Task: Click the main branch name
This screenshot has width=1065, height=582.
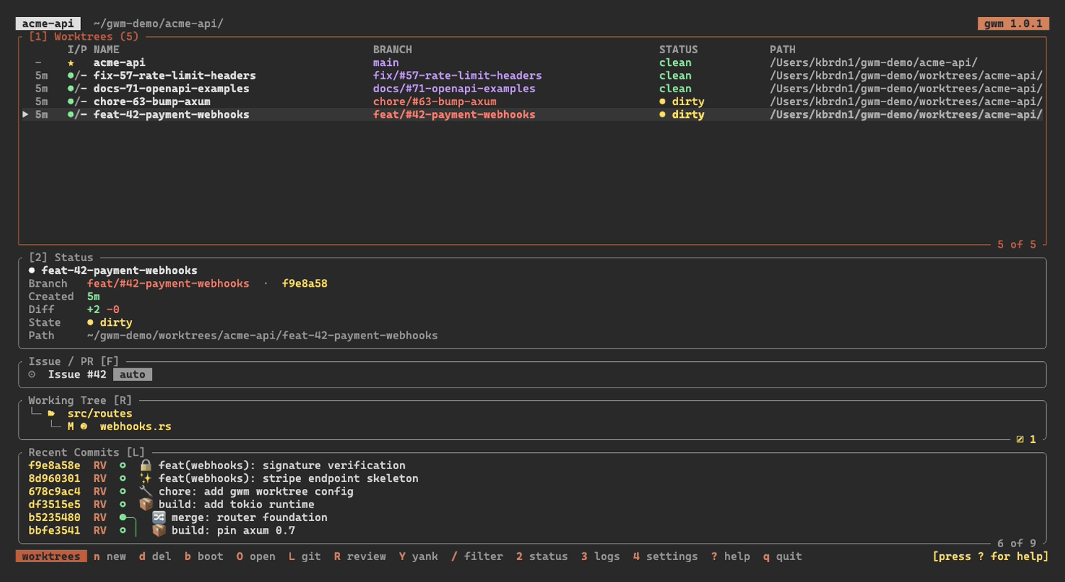Action: [x=386, y=63]
